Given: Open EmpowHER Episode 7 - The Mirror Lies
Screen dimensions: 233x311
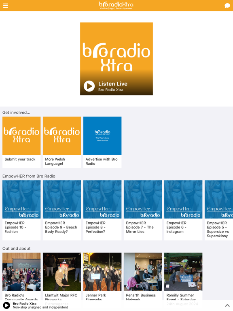Looking at the screenshot, I should (143, 210).
